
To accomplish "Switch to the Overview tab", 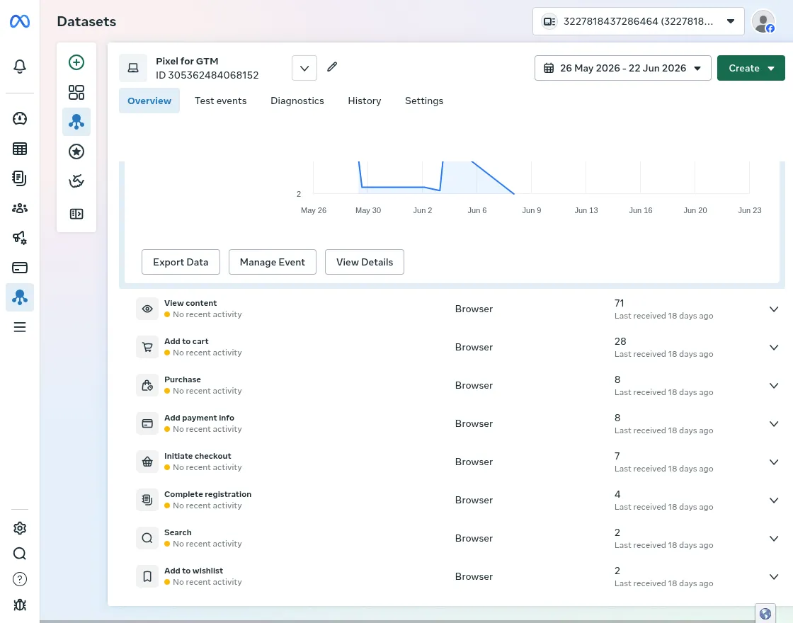I will [x=149, y=101].
